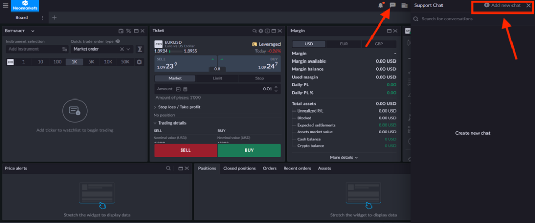Click the percent icon in watchlist header

128,31
